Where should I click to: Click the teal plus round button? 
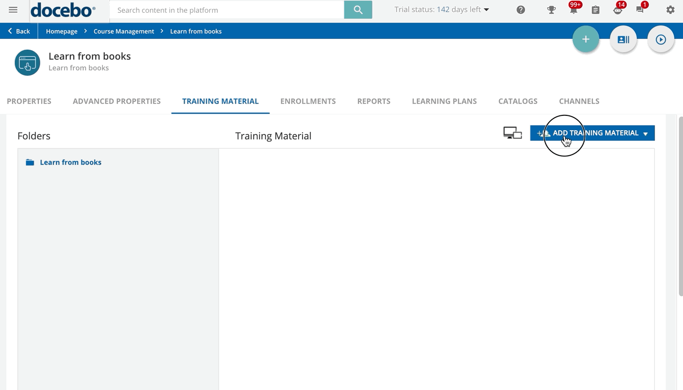click(x=585, y=39)
